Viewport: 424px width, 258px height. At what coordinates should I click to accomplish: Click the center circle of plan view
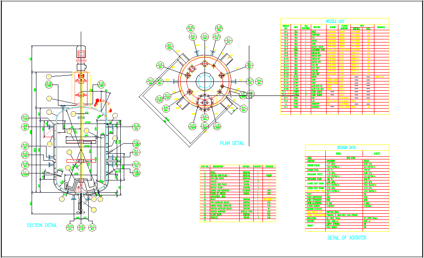(204, 81)
